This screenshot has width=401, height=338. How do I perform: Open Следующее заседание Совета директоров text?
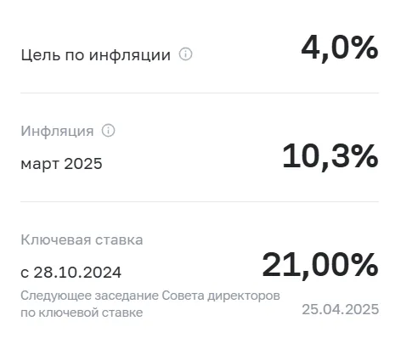click(150, 296)
